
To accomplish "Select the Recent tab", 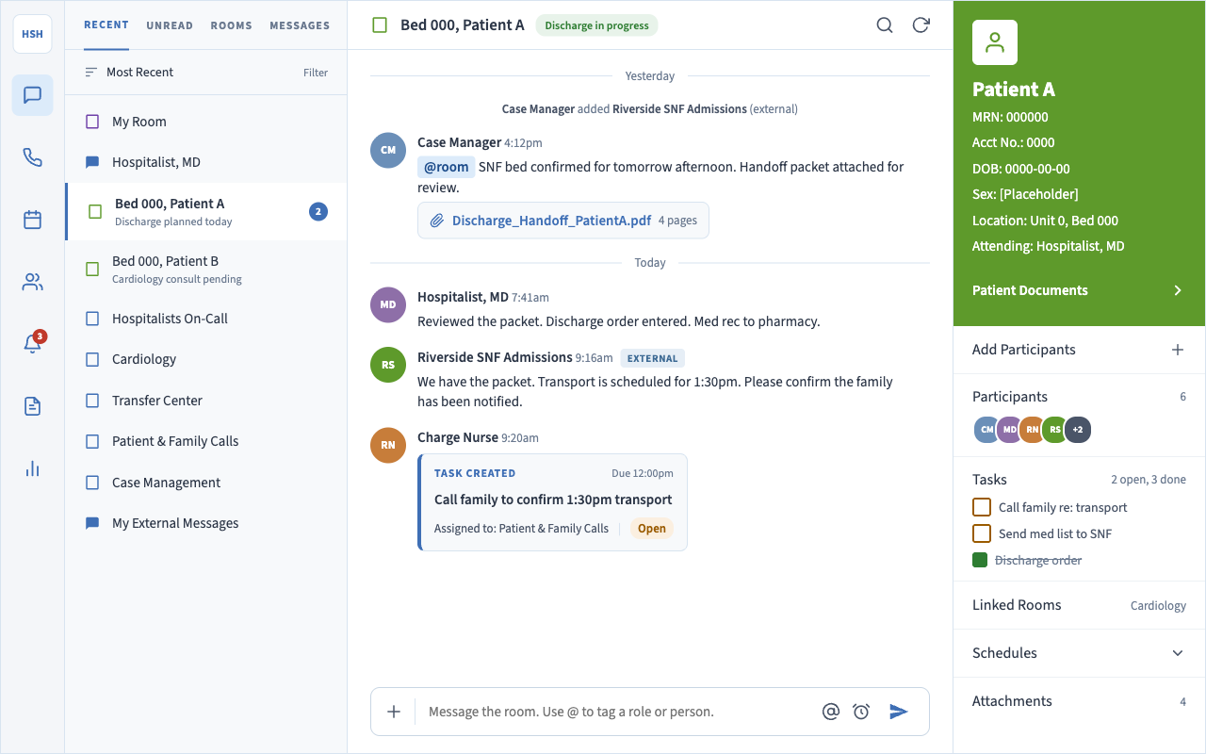I will tap(106, 25).
